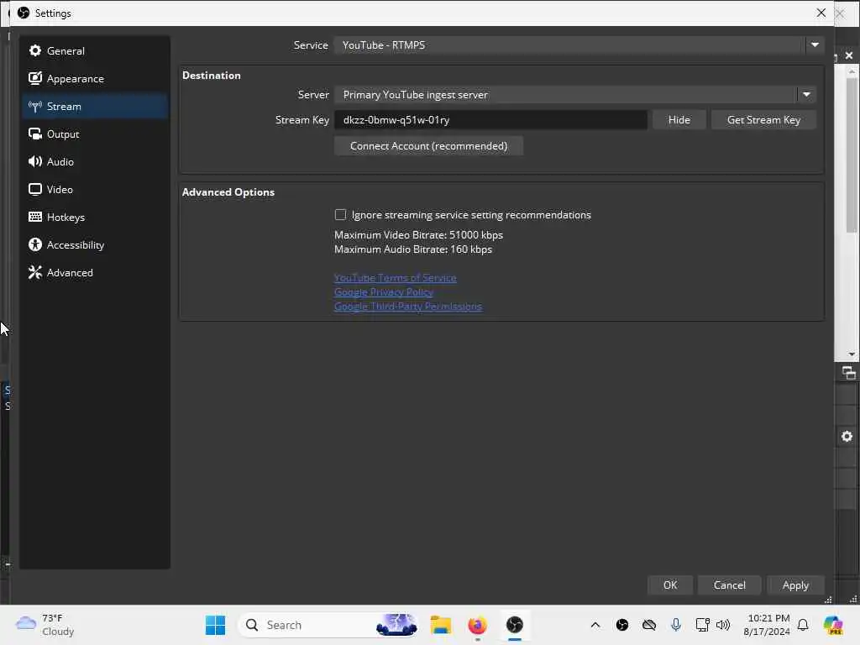Open the Windows Start menu
Image resolution: width=860 pixels, height=645 pixels.
215,625
